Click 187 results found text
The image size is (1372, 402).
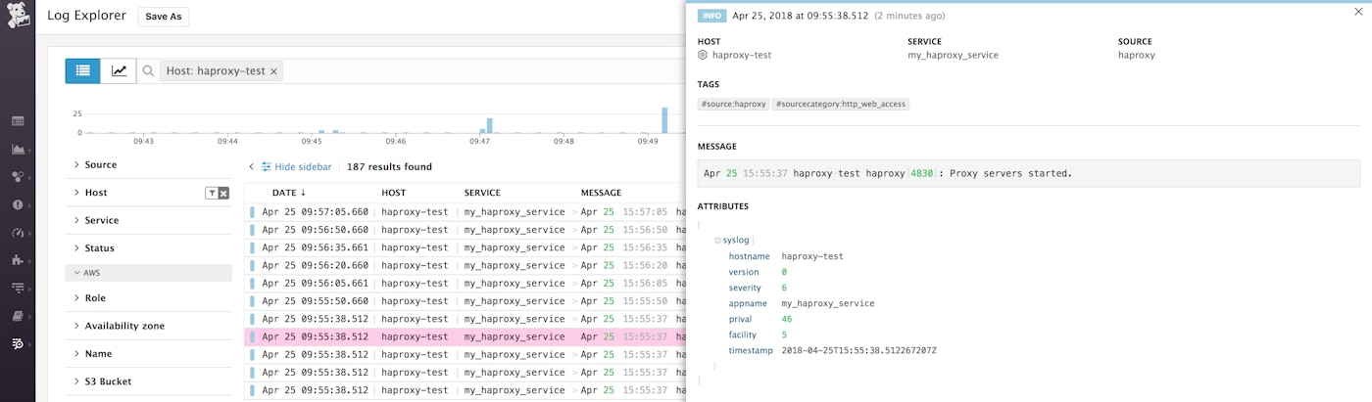pos(389,167)
